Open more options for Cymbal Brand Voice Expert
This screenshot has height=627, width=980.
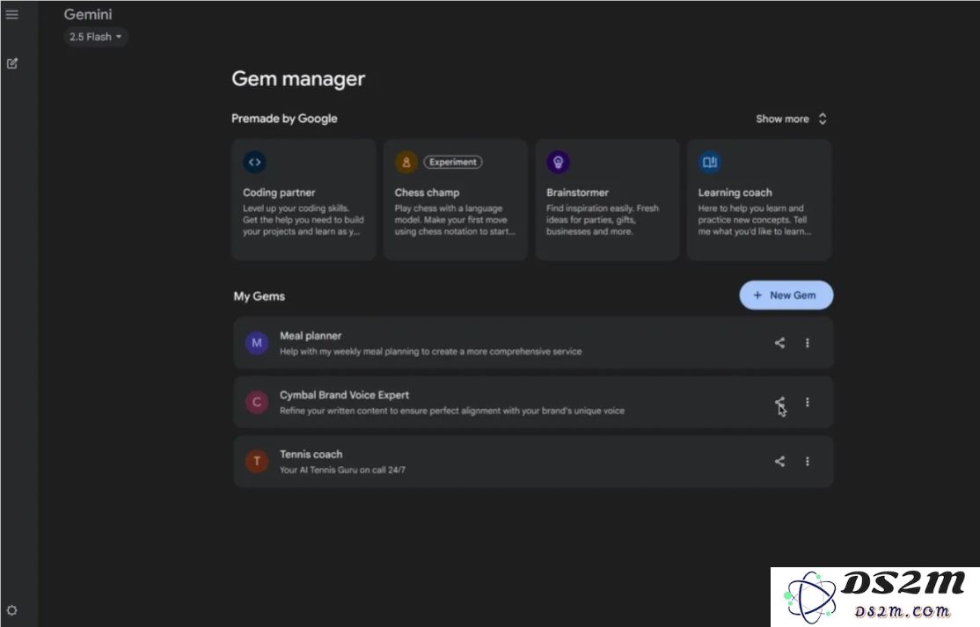(808, 402)
